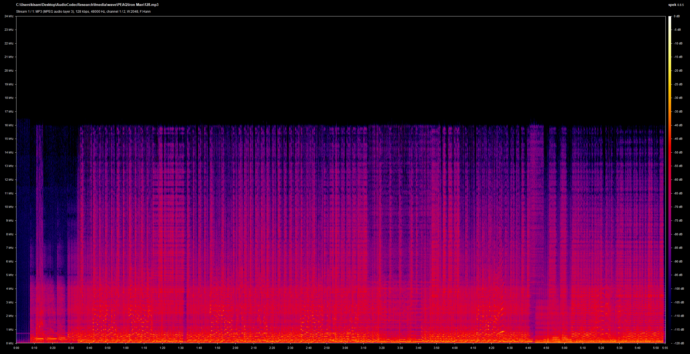Click the -120 dB bottom scale label
This screenshot has height=354, width=690.
click(x=678, y=343)
